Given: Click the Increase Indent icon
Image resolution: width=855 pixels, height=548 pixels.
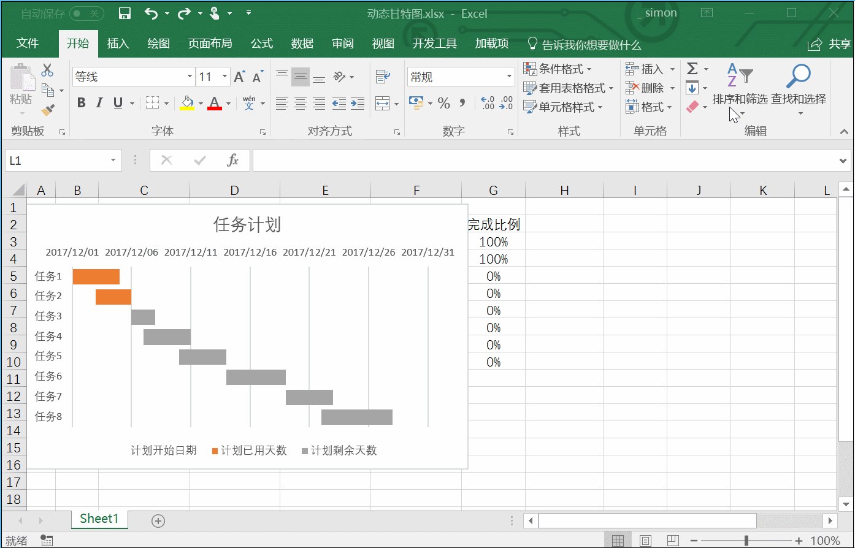Looking at the screenshot, I should (x=358, y=103).
